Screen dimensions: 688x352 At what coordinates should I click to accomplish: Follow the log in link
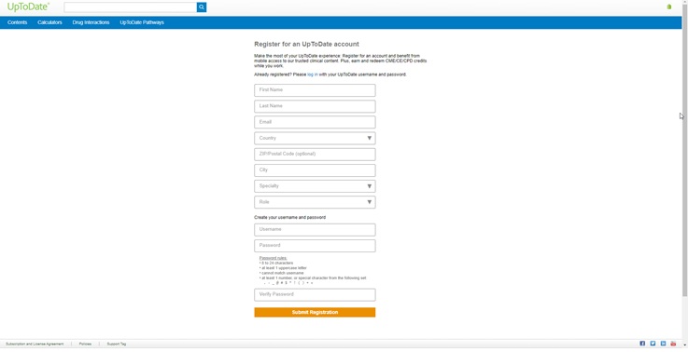[313, 74]
